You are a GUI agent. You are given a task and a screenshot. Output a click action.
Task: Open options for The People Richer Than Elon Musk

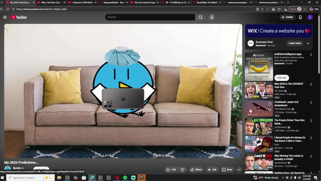pyautogui.click(x=311, y=121)
